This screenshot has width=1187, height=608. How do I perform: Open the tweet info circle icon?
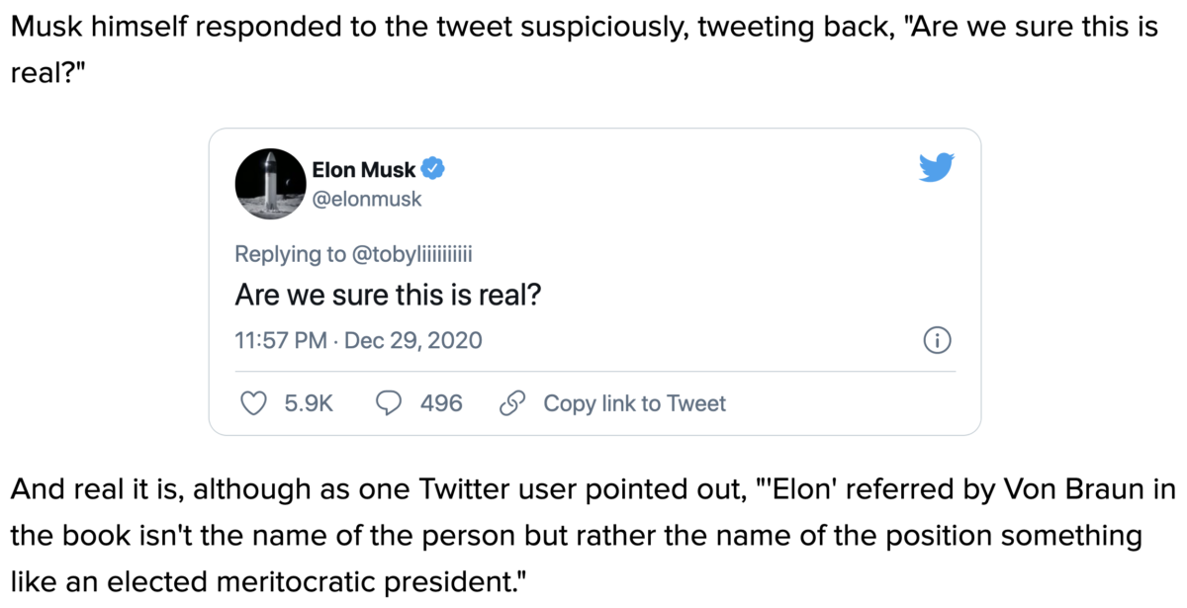pyautogui.click(x=938, y=341)
